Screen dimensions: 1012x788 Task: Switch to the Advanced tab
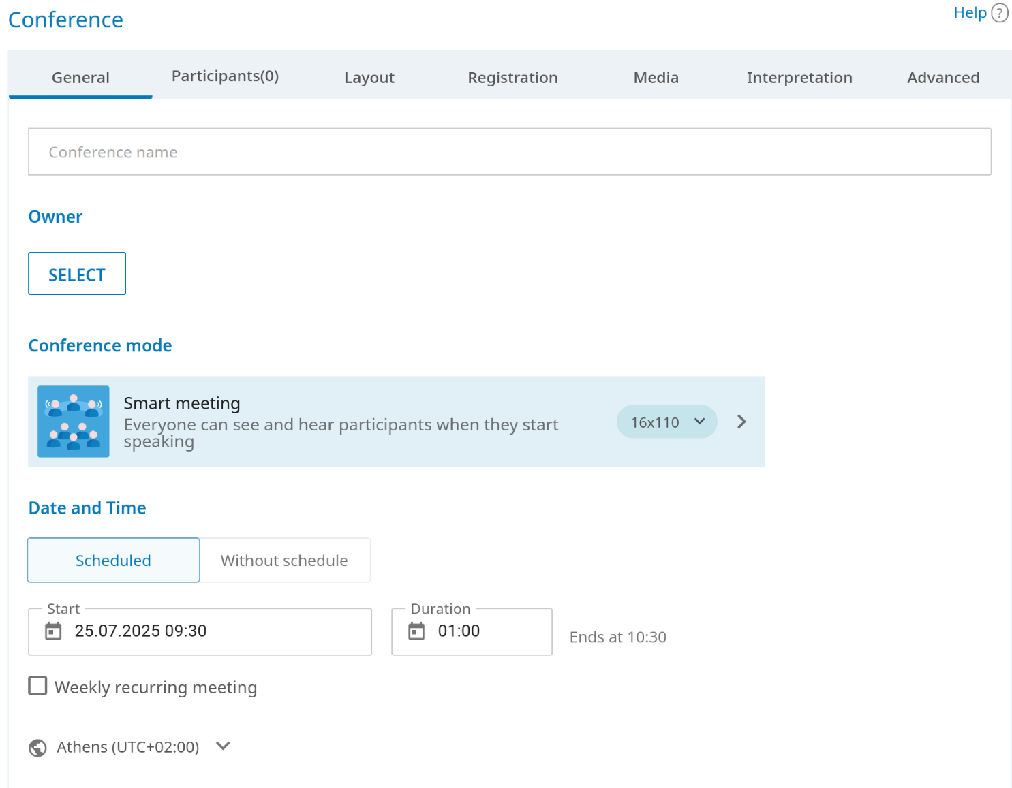pyautogui.click(x=942, y=78)
